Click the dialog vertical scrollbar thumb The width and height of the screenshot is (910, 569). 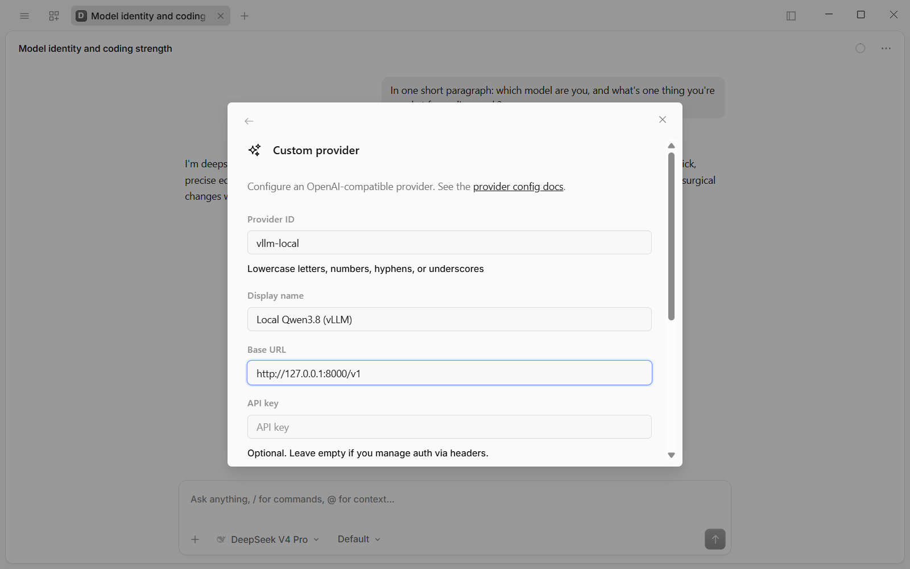[671, 236]
